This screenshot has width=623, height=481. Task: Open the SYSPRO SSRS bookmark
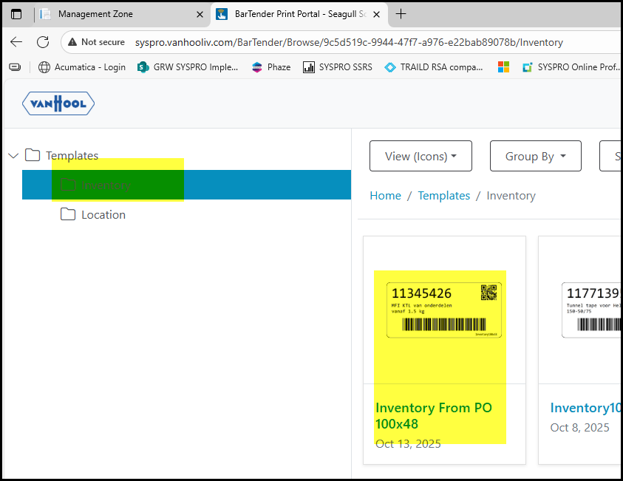tap(338, 67)
